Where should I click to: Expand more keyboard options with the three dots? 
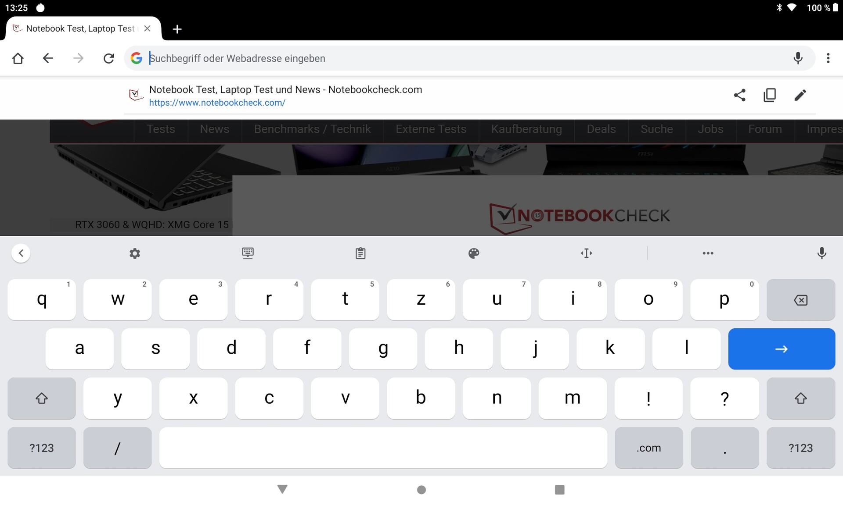[x=708, y=253]
